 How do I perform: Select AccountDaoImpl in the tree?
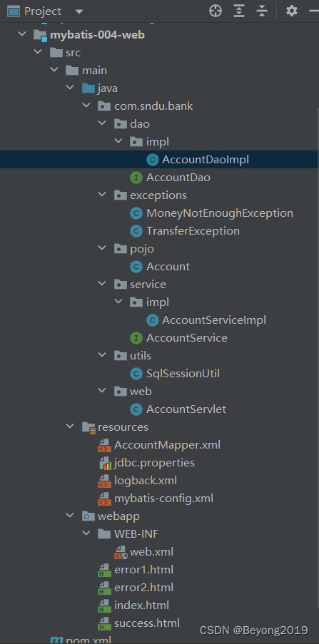(206, 160)
